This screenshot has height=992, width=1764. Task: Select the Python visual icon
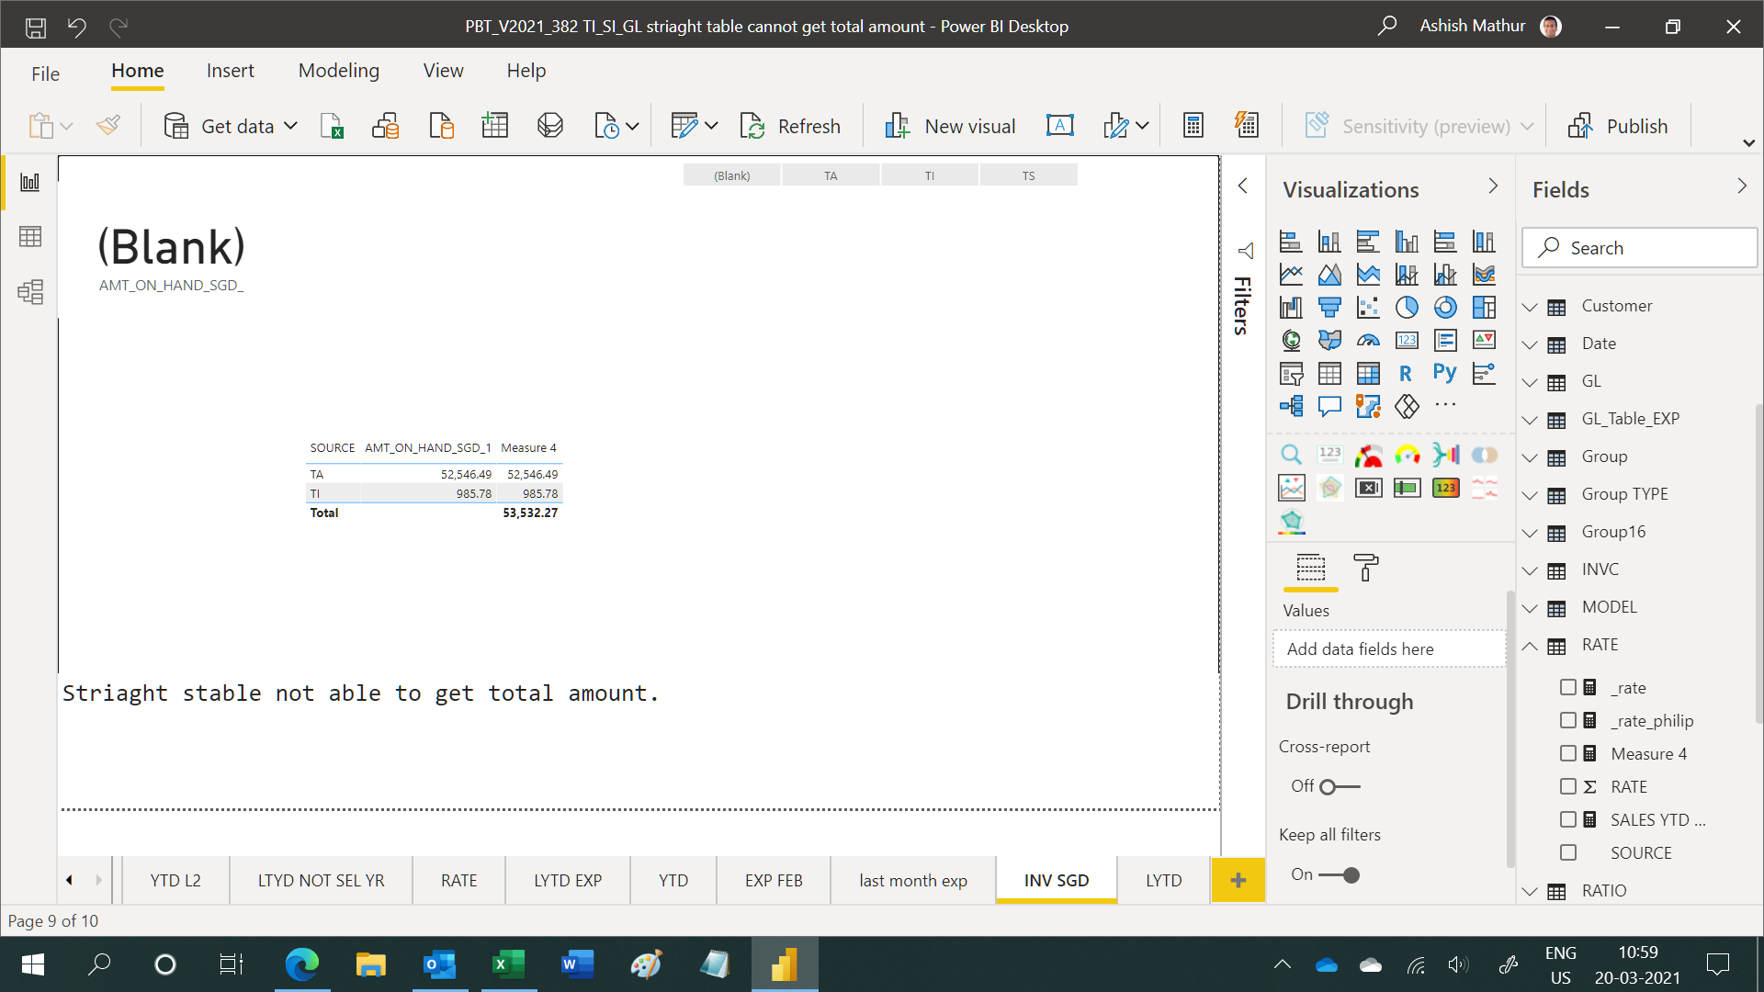click(x=1444, y=373)
